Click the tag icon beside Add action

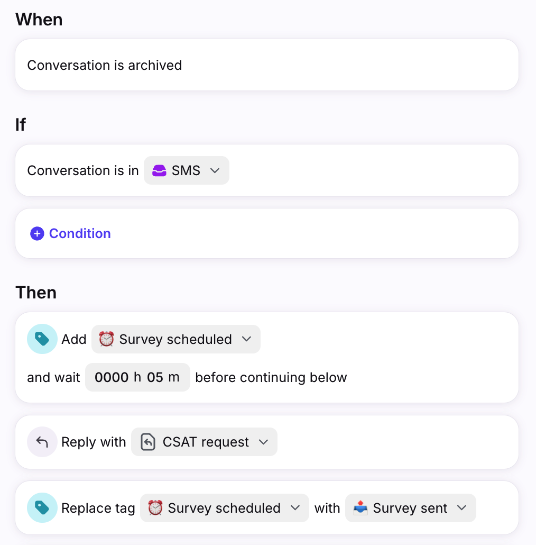[42, 339]
